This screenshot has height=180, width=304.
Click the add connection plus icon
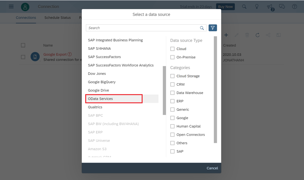[226, 35]
